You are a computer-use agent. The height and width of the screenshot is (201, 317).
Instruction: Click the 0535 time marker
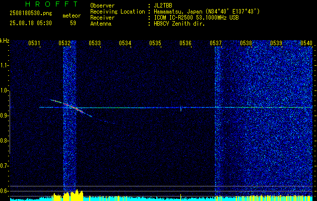tap(155, 43)
